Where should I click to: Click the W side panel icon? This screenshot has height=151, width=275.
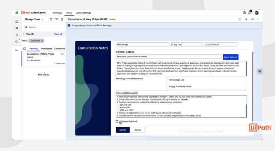click(260, 71)
